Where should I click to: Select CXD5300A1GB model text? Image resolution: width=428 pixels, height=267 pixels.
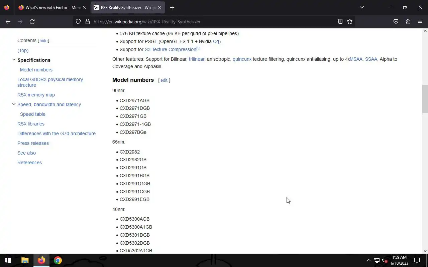point(136,227)
